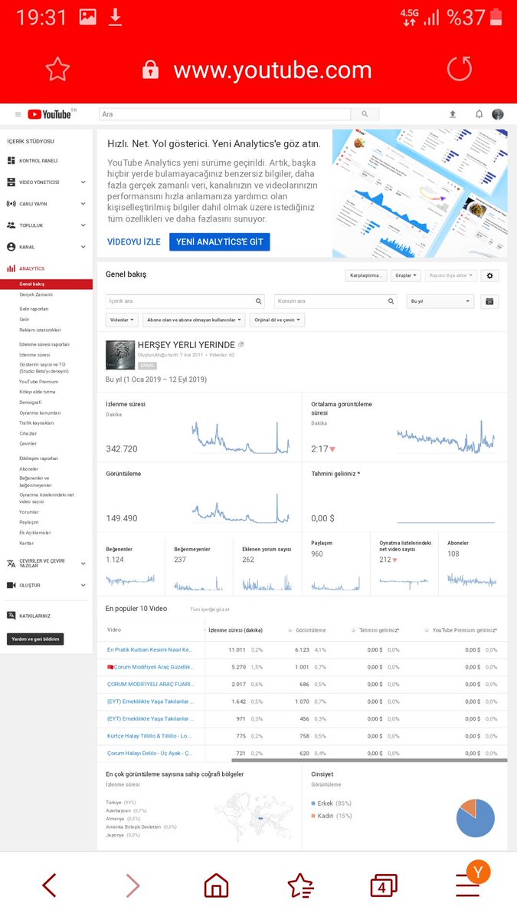Screen dimensions: 517x920
Task: Open En Pratik Kurban Kesimi video link
Action: pyautogui.click(x=150, y=649)
